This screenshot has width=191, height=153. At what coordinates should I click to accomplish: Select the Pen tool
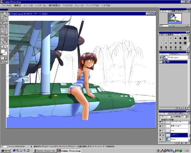[2, 36]
